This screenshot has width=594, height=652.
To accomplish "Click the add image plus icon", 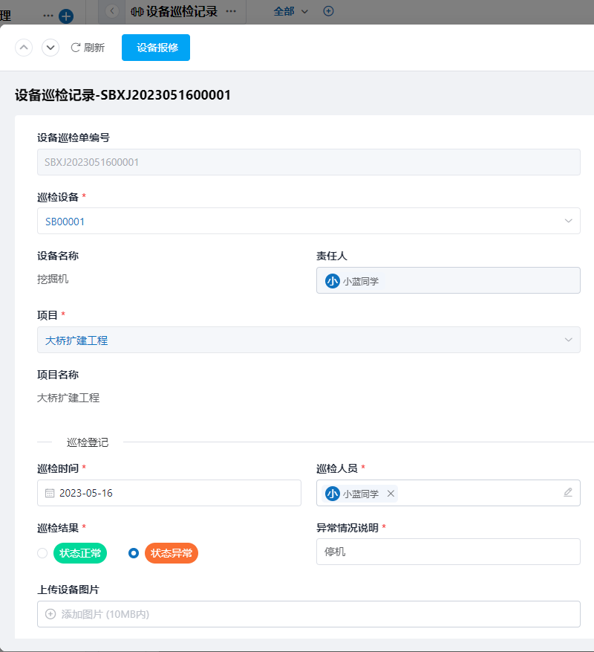I will (50, 614).
